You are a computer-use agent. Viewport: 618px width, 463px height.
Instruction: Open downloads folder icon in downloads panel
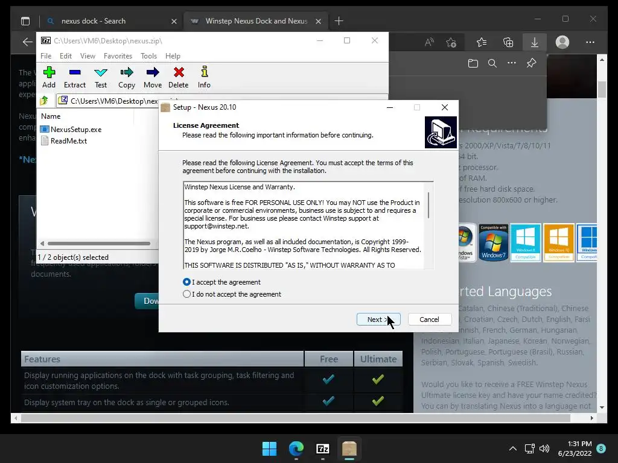(473, 63)
